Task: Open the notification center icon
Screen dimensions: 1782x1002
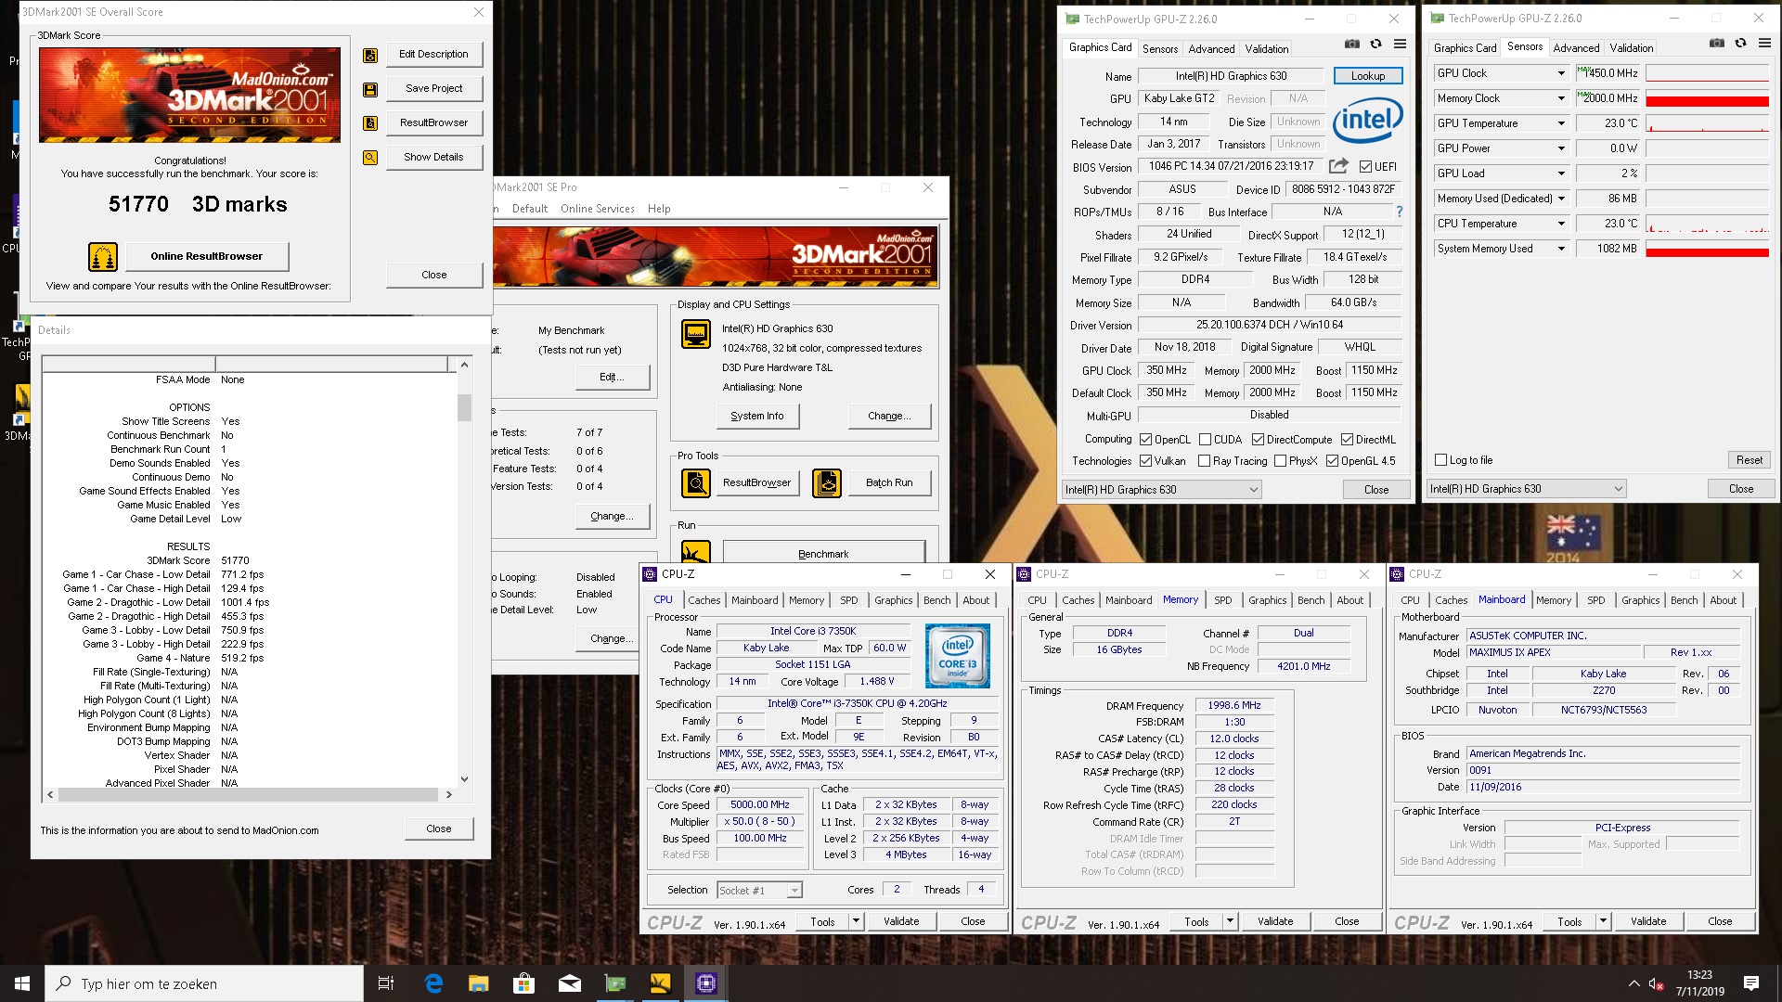Action: pyautogui.click(x=1751, y=983)
